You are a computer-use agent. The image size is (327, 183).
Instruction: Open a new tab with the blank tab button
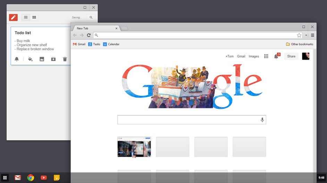[124, 28]
